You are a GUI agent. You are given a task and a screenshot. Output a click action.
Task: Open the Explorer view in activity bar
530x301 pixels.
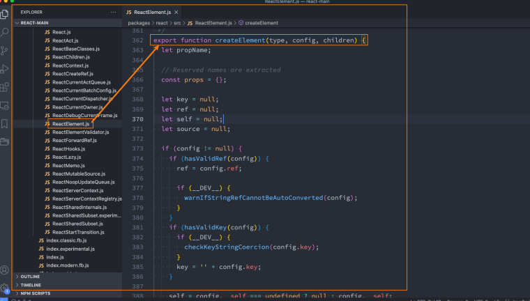tap(4, 14)
